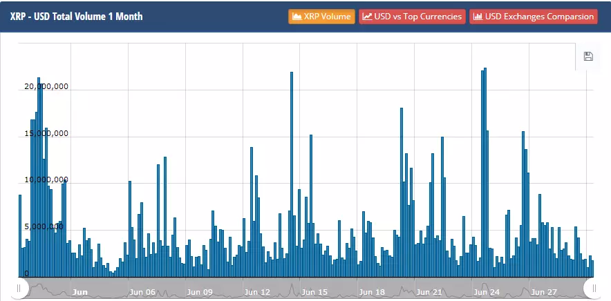Select the Jun 15 marker on the timeline
The width and height of the screenshot is (611, 301).
click(x=314, y=292)
